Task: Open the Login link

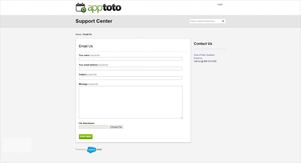Action: (x=220, y=4)
